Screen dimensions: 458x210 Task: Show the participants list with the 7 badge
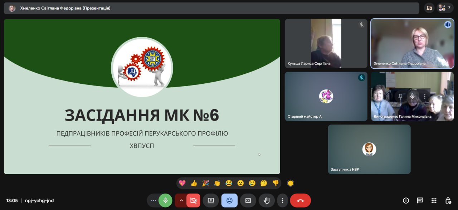(x=445, y=8)
